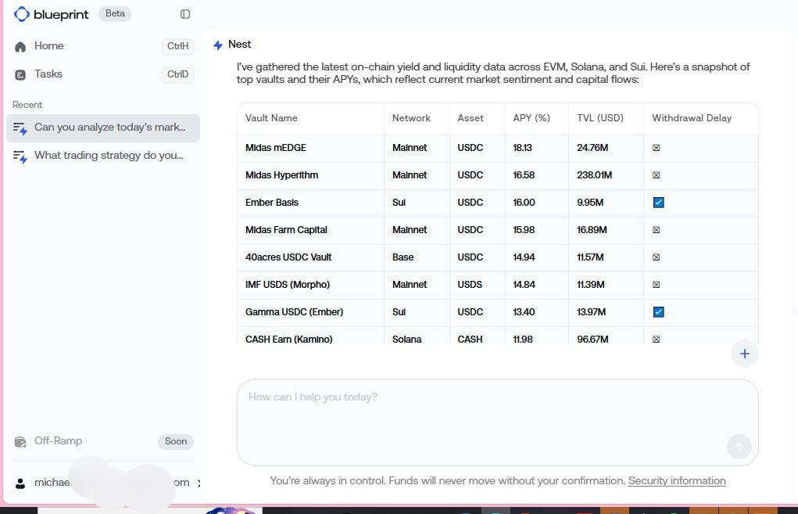This screenshot has height=514, width=798.
Task: Click the CtrlH shortcut badge
Action: 177,46
